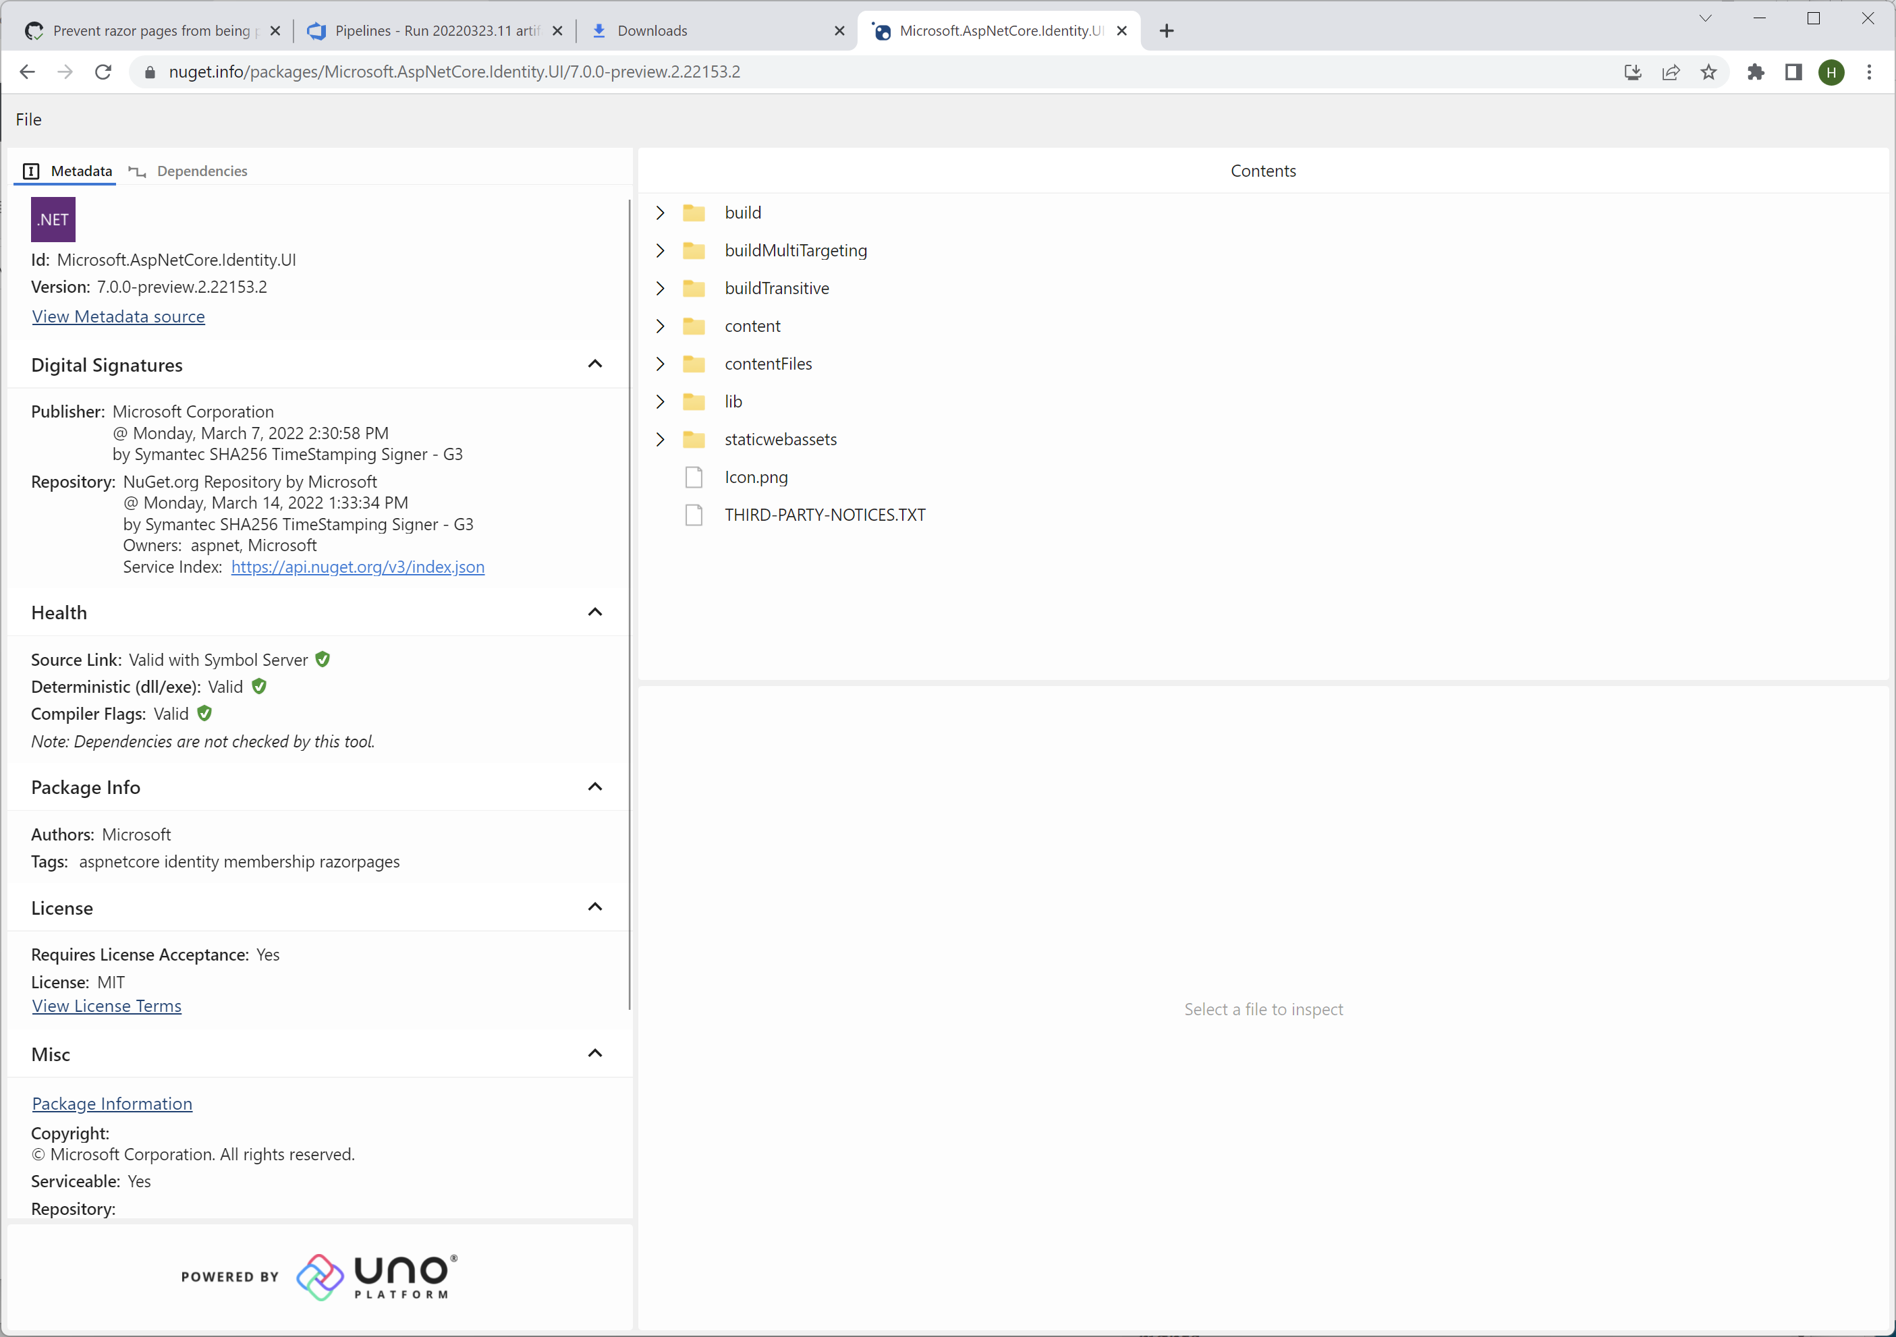1896x1337 pixels.
Task: Collapse the Health section
Action: 594,612
